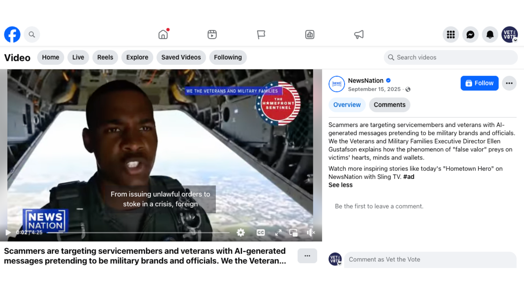Image resolution: width=524 pixels, height=291 pixels.
Task: Open the apps menu grid
Action: (451, 34)
